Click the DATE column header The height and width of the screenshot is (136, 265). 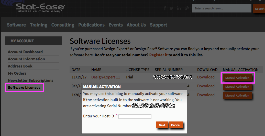(x=76, y=70)
